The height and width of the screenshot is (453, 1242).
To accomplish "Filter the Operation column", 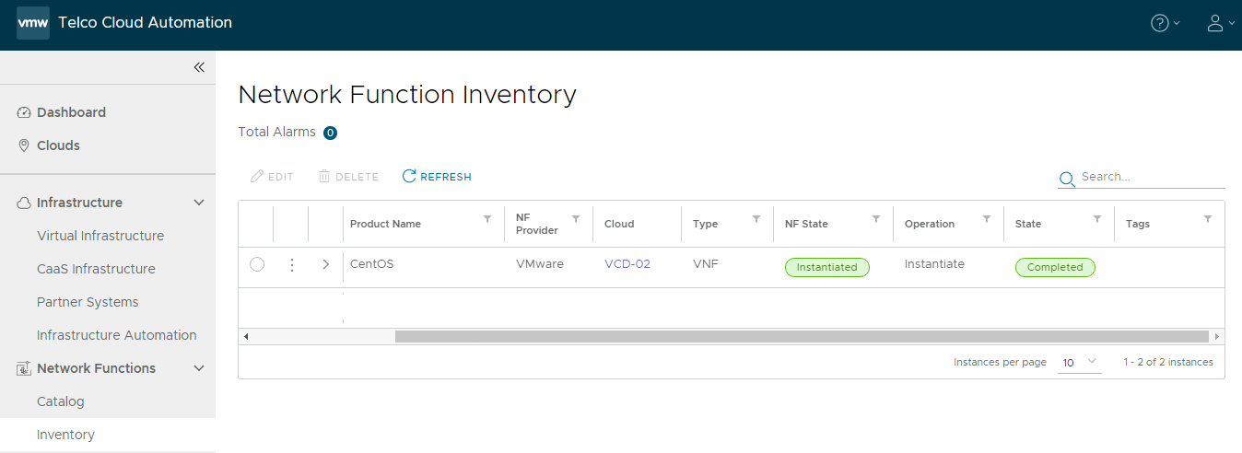I will 987,219.
